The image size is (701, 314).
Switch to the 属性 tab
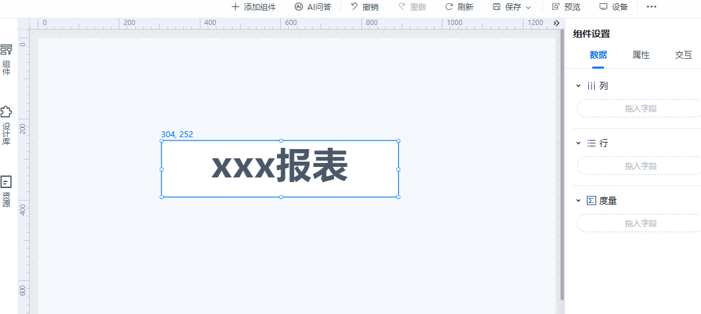640,55
